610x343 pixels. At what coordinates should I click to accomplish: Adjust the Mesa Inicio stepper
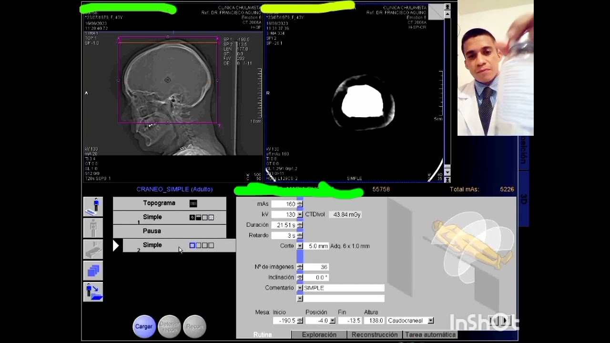(300, 321)
